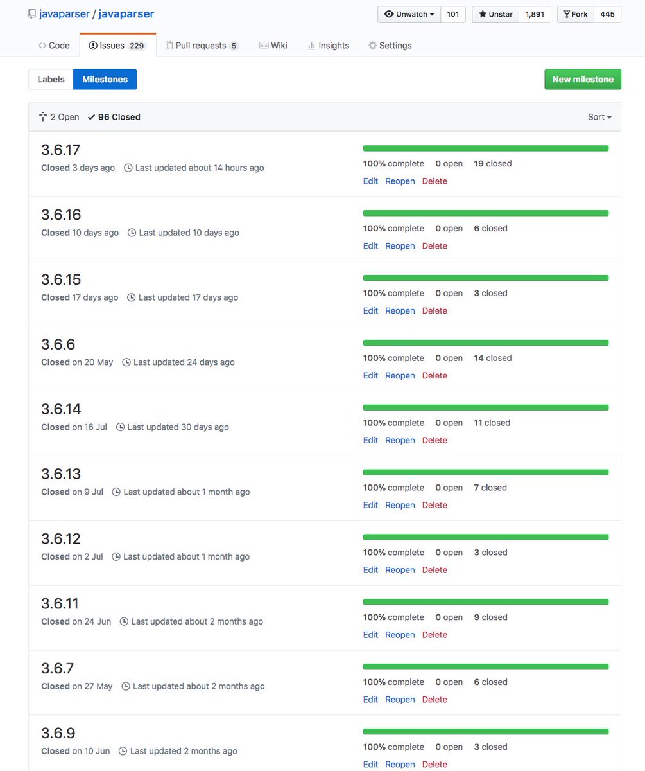
Task: Click the progress bar of milestone 3.6.14
Action: 486,408
